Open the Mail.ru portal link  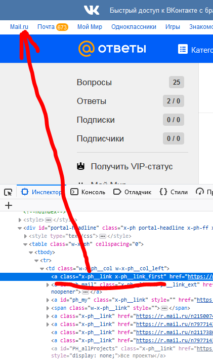point(19,27)
